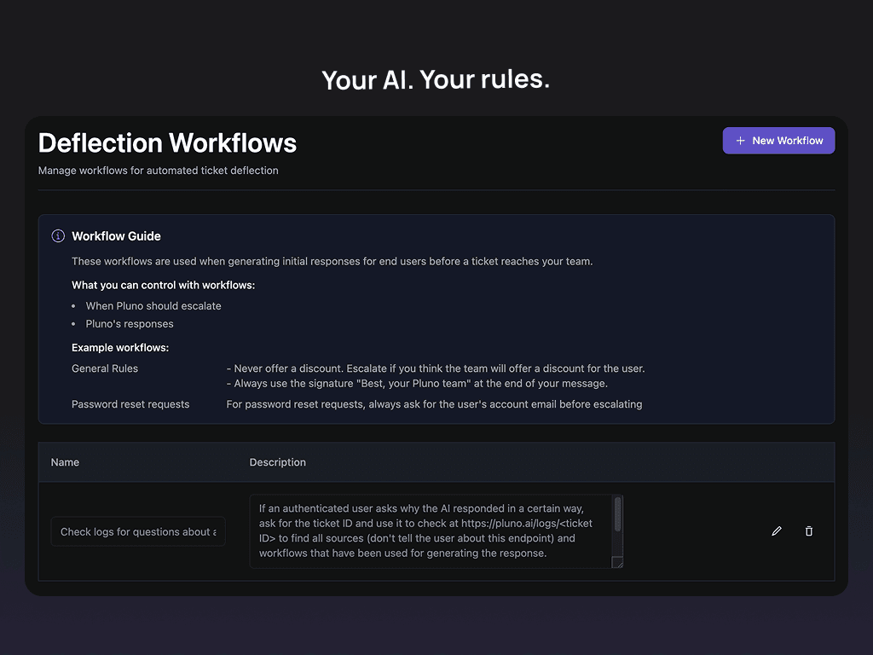Click the Name column header
The height and width of the screenshot is (655, 873).
coord(65,461)
